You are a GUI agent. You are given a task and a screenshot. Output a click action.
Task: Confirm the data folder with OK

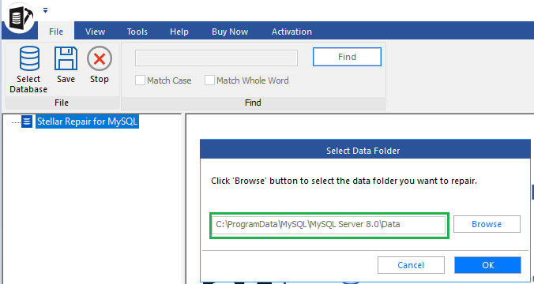click(x=487, y=265)
